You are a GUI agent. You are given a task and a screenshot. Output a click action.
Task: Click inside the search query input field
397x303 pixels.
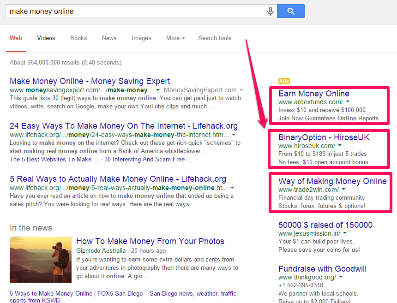(134, 11)
